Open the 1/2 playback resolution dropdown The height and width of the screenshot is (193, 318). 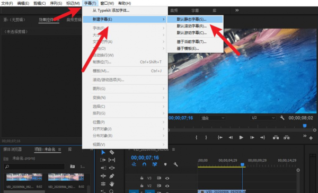(263, 118)
